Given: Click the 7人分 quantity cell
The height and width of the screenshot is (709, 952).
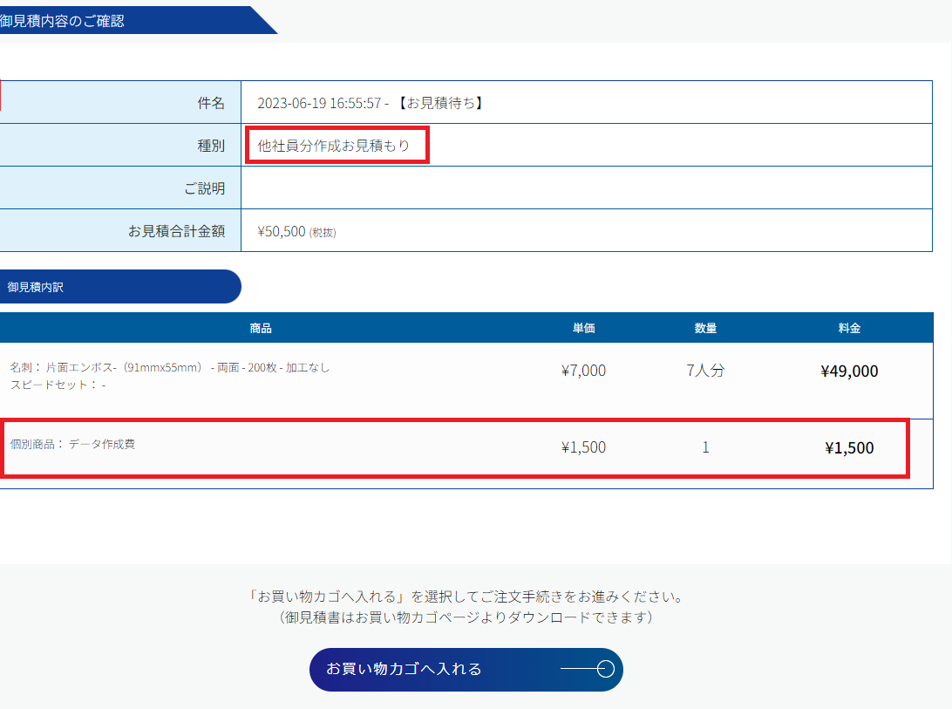Looking at the screenshot, I should click(x=705, y=371).
